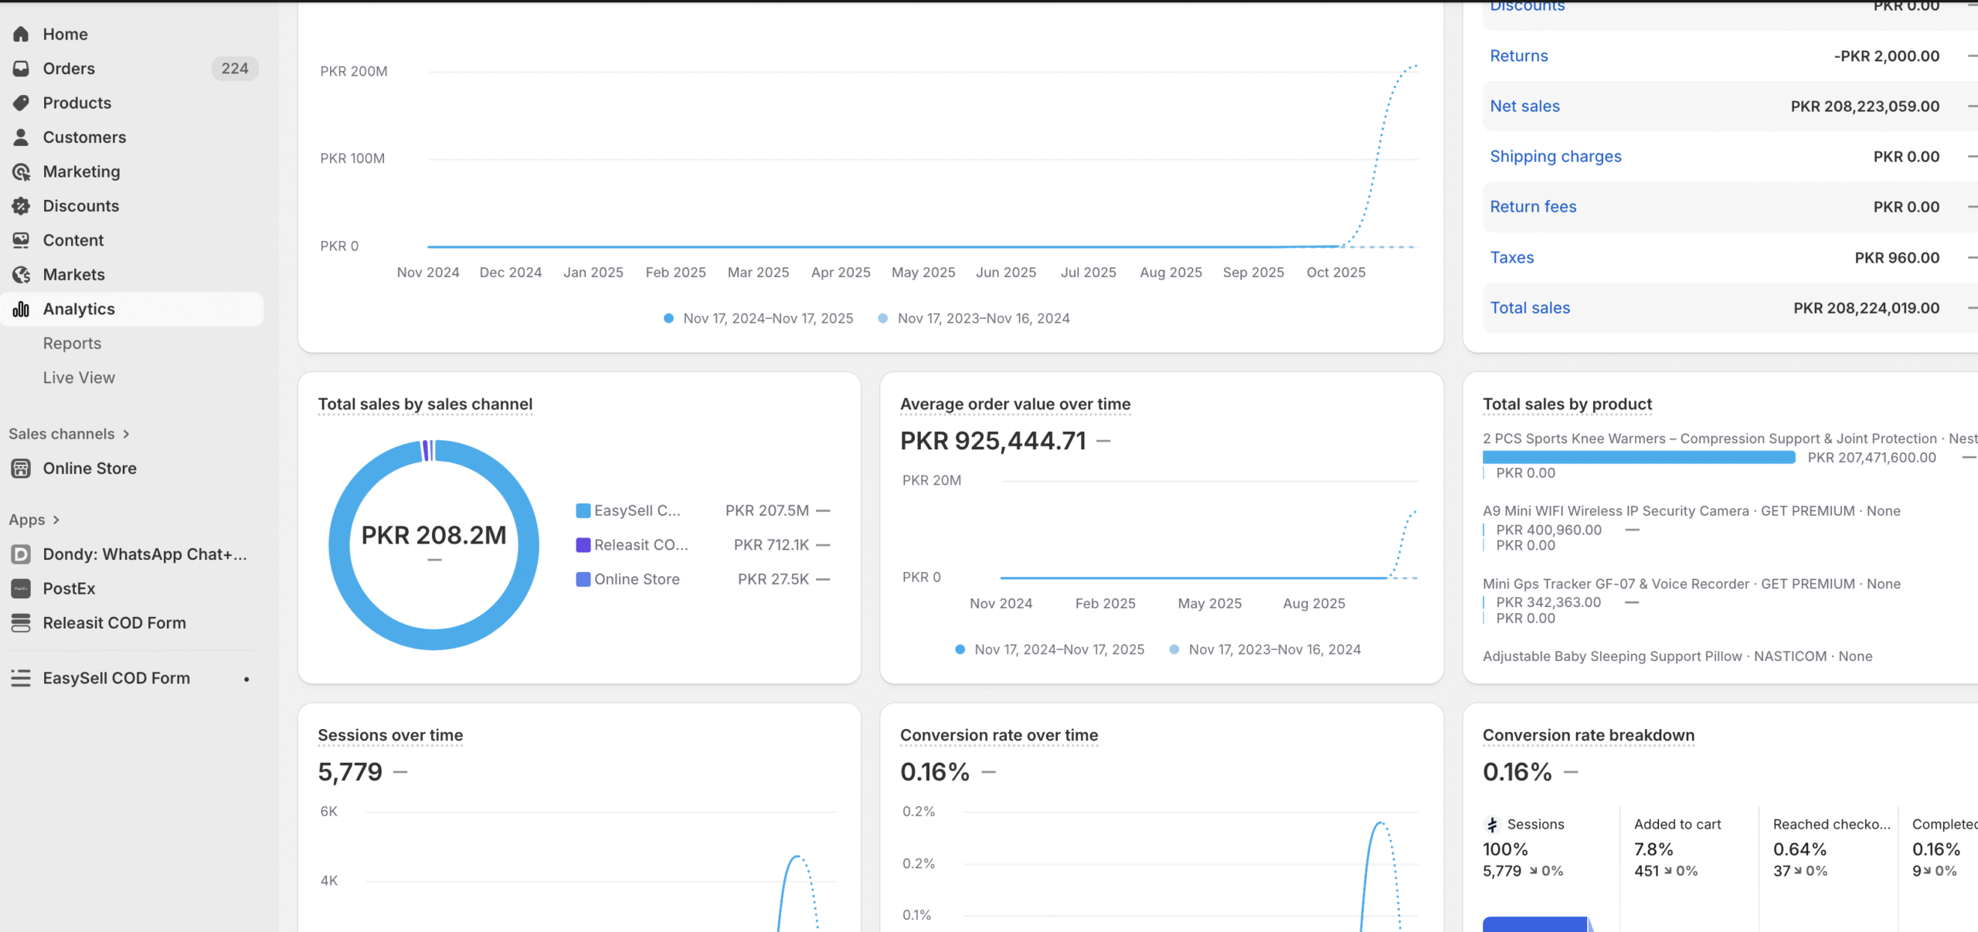Toggle the EasySell channel legend square
The width and height of the screenshot is (1978, 932).
583,510
